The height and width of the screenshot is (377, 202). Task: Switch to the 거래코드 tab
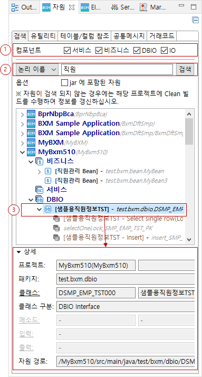[161, 36]
